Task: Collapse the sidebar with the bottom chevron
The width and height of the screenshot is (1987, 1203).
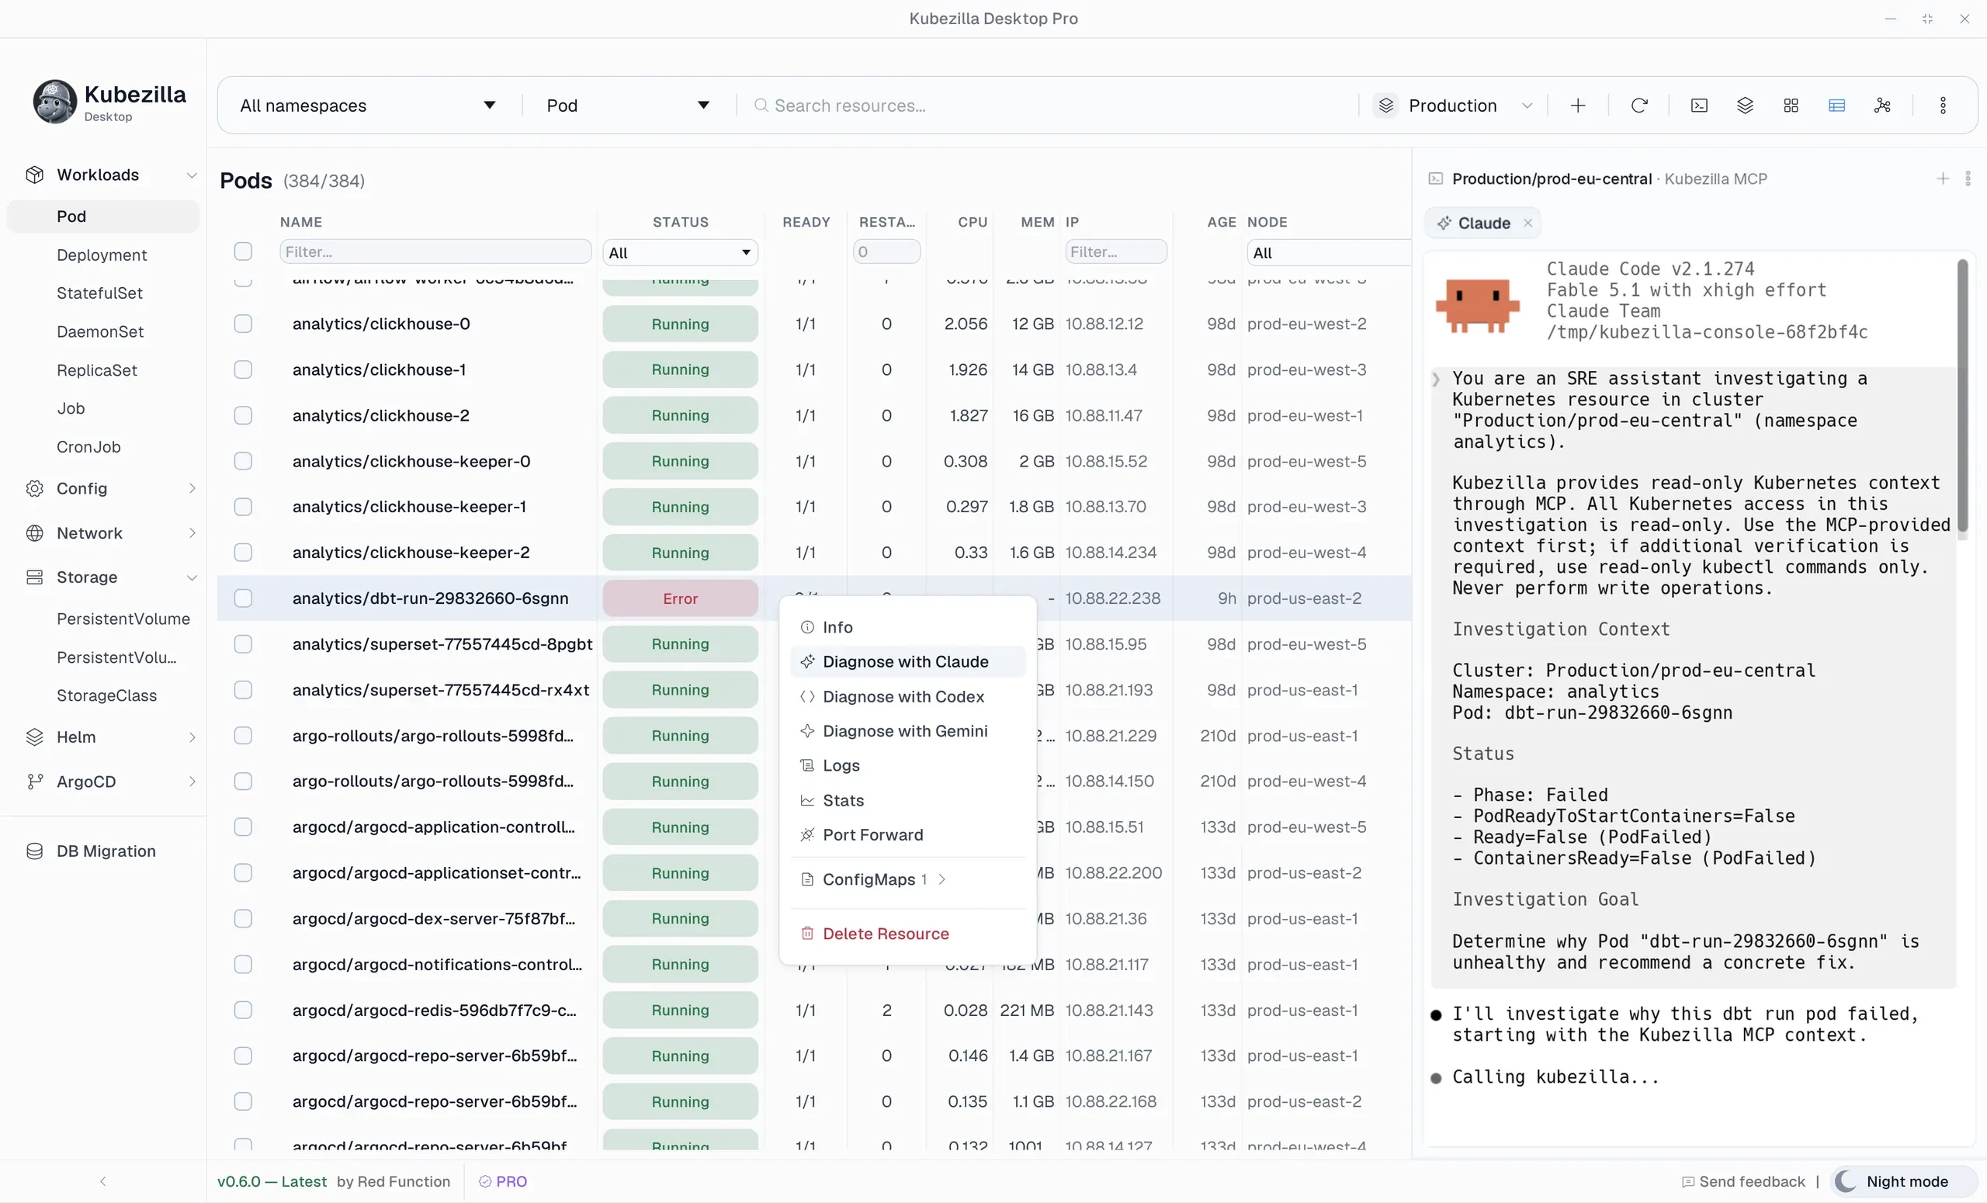Action: [x=102, y=1181]
